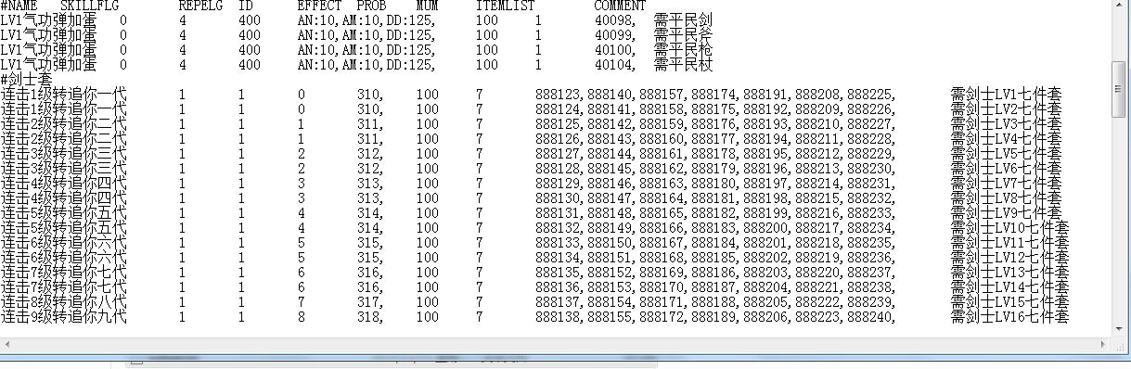Click item number 888240

tap(870, 317)
